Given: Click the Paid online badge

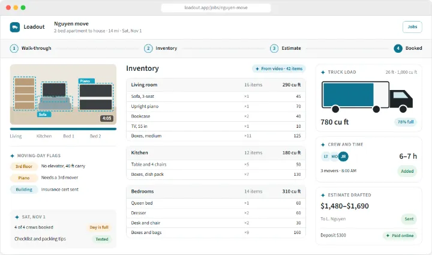Looking at the screenshot, I should (400, 235).
